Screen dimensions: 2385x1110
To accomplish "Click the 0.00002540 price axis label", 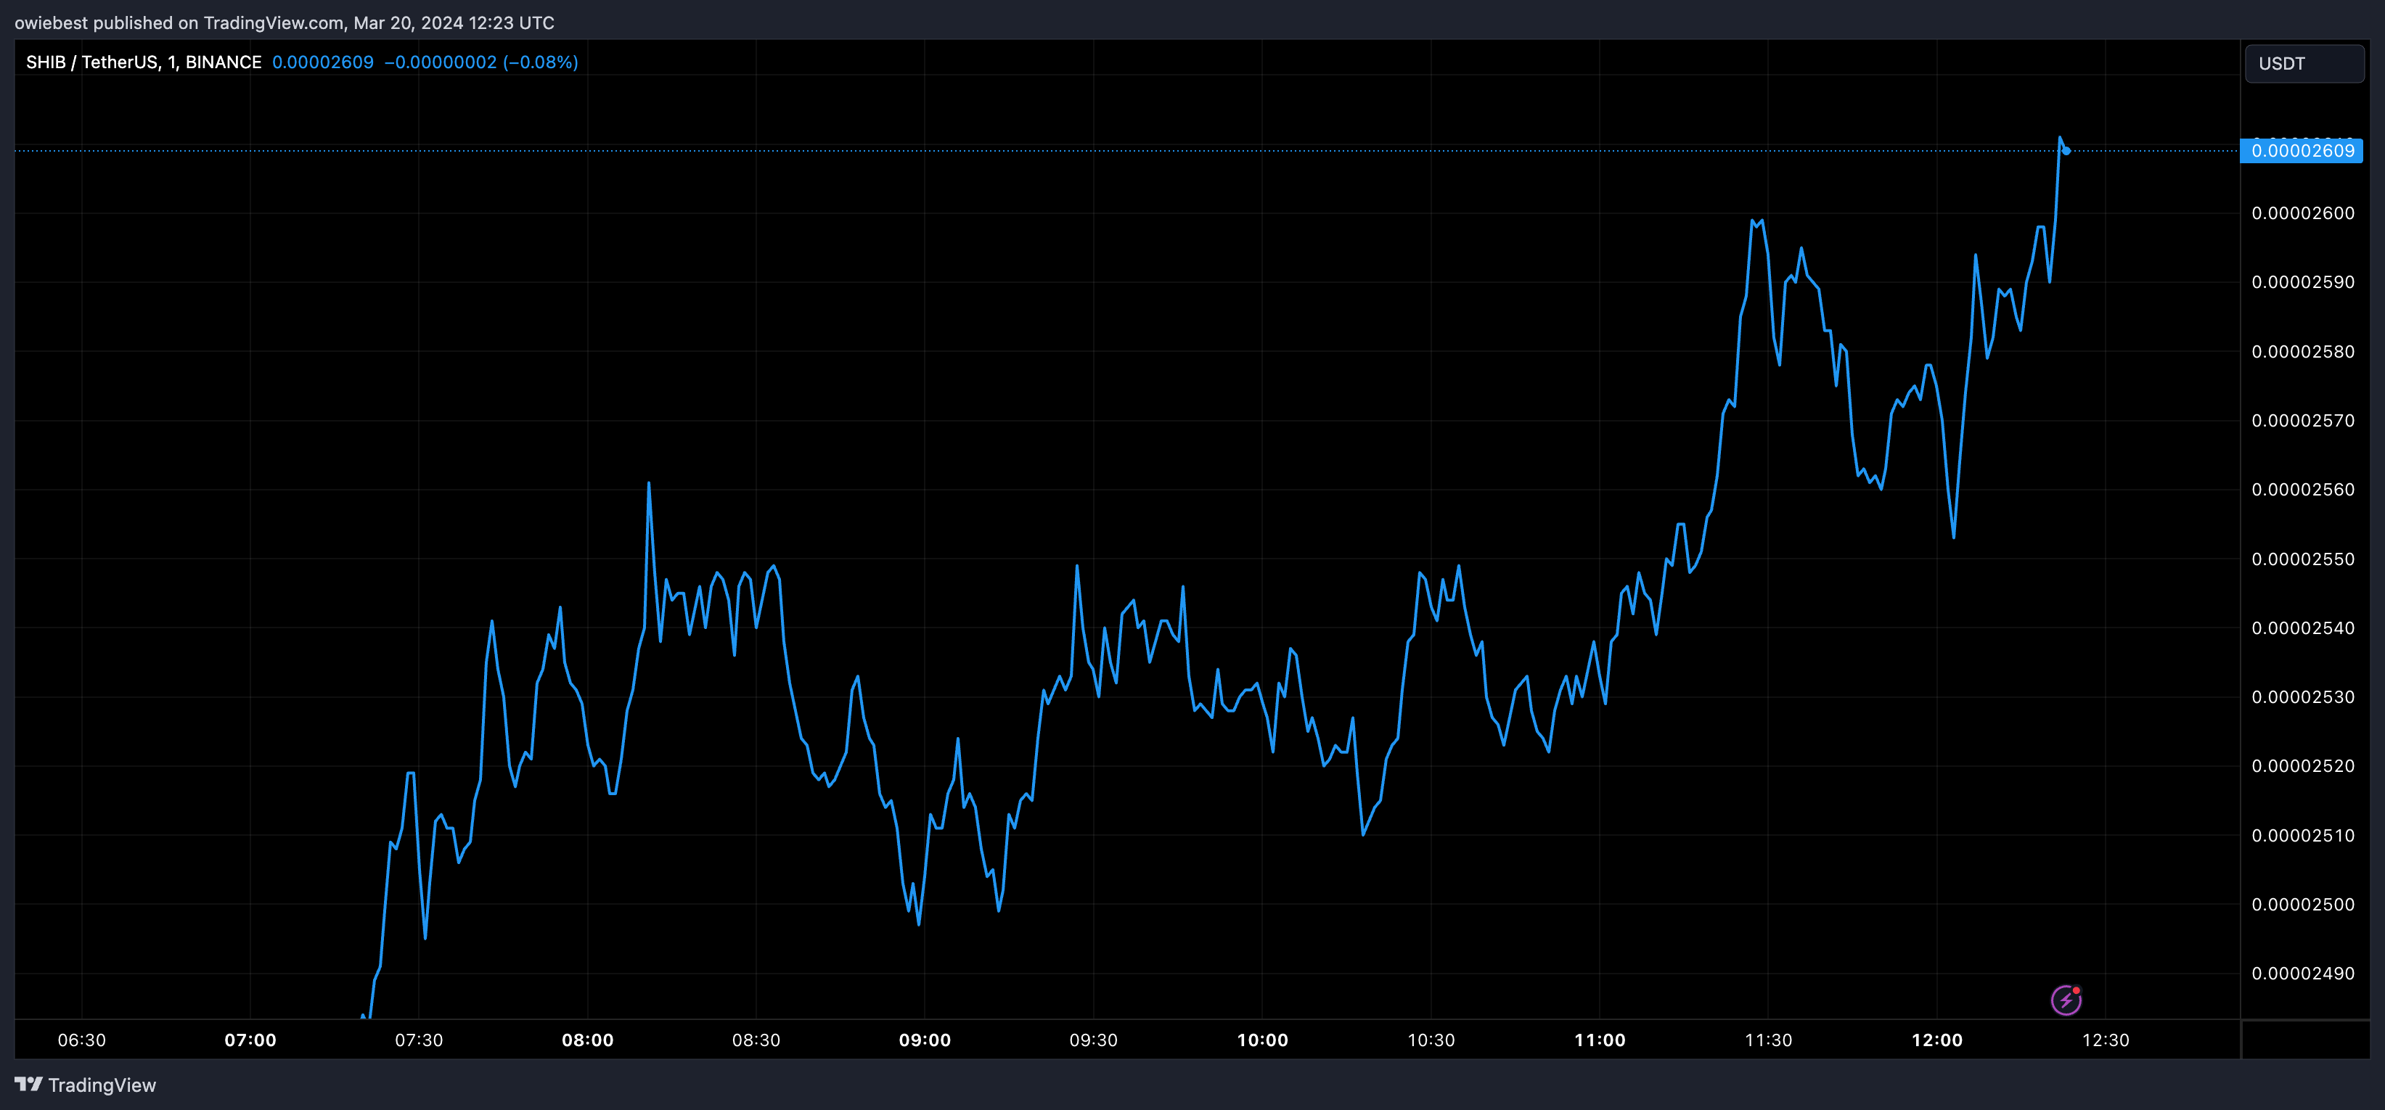I will [x=2302, y=628].
